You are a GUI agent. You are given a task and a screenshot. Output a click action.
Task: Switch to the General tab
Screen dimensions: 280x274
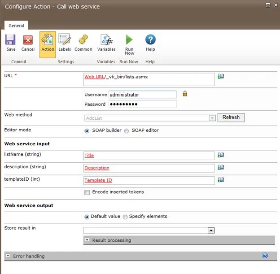point(16,26)
